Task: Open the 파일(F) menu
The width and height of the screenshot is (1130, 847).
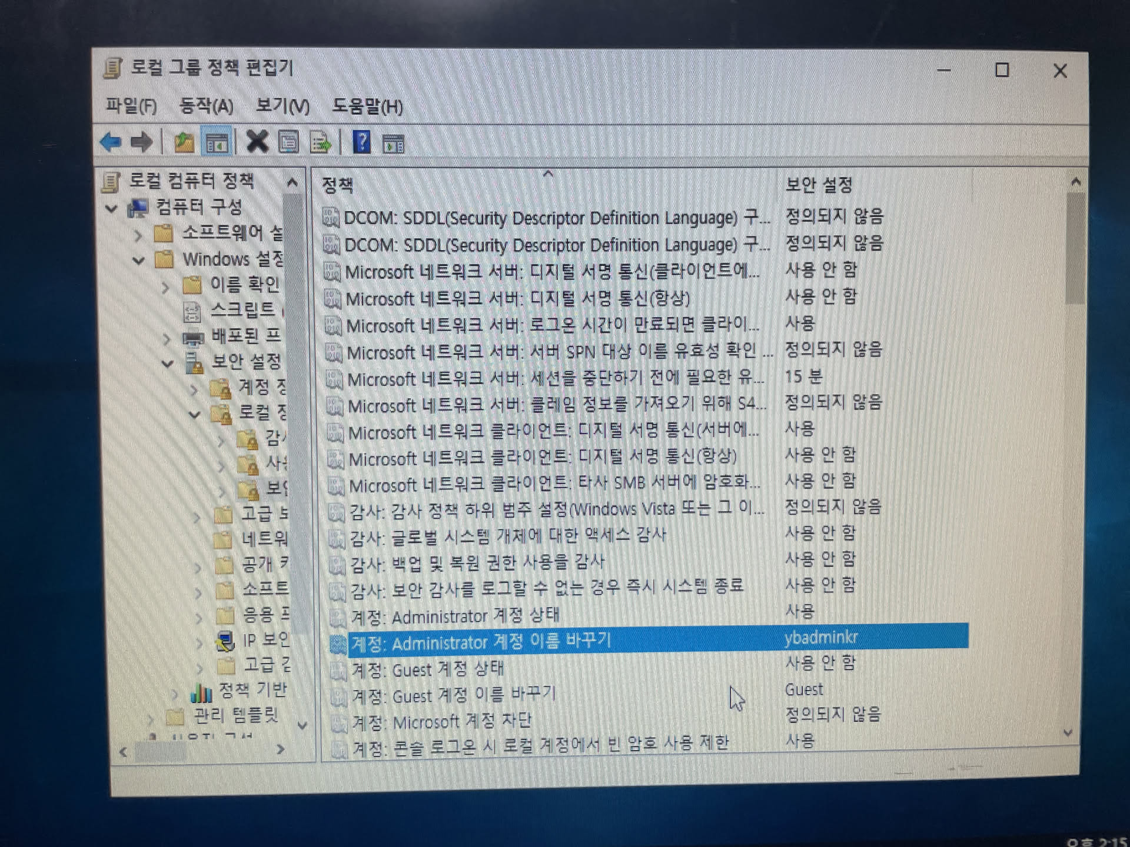Action: [x=131, y=106]
